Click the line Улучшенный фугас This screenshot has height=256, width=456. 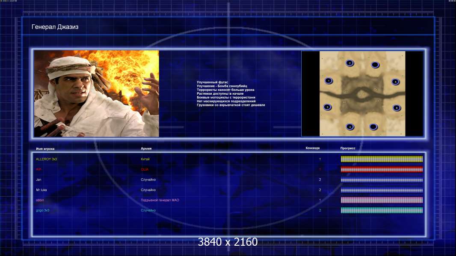(212, 82)
